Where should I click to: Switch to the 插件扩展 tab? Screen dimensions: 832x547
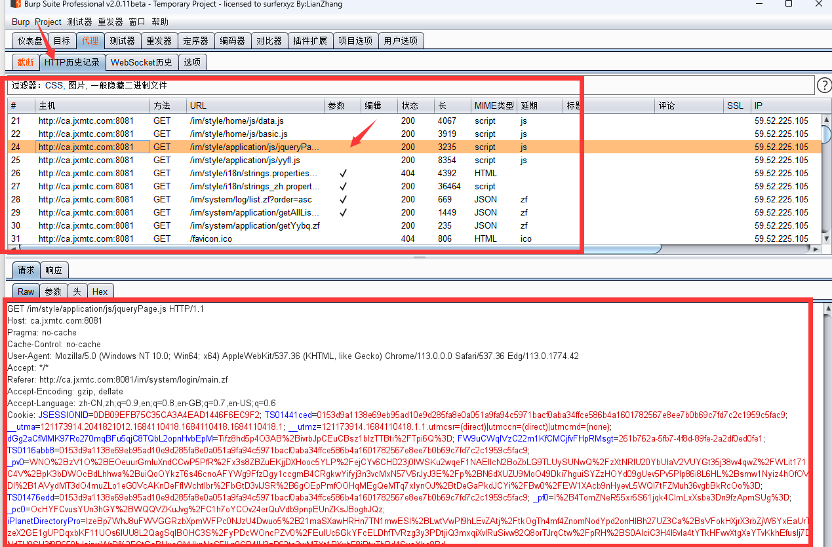click(x=310, y=41)
